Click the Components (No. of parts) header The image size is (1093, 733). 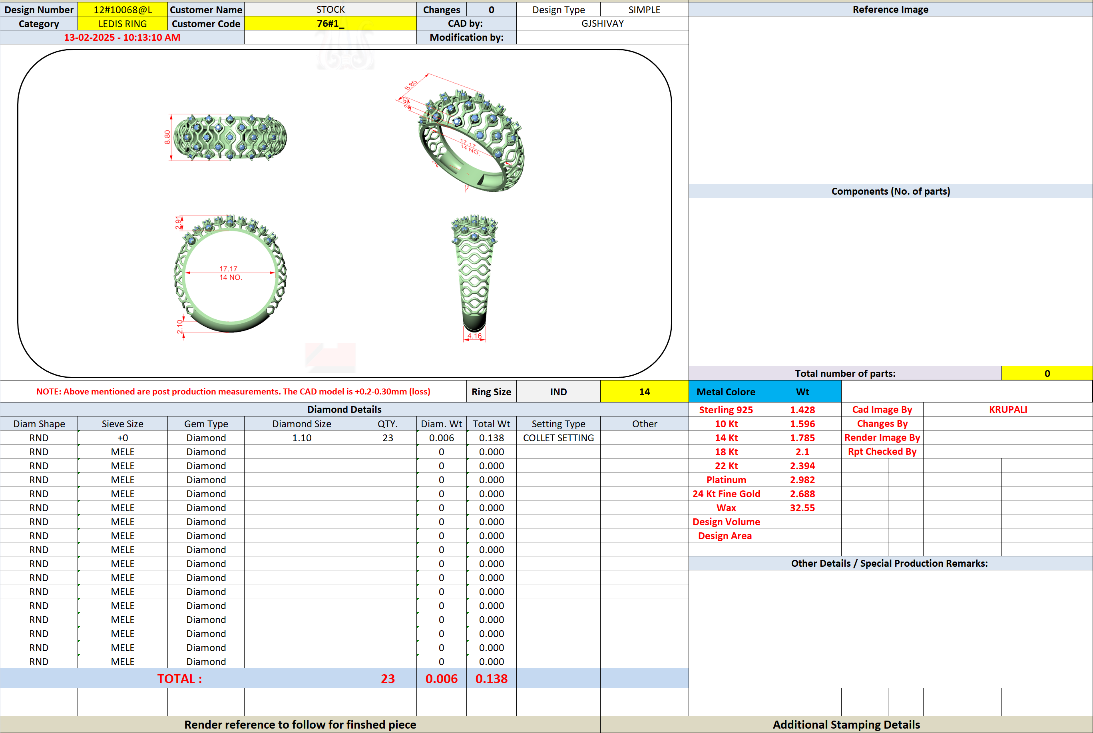[890, 191]
